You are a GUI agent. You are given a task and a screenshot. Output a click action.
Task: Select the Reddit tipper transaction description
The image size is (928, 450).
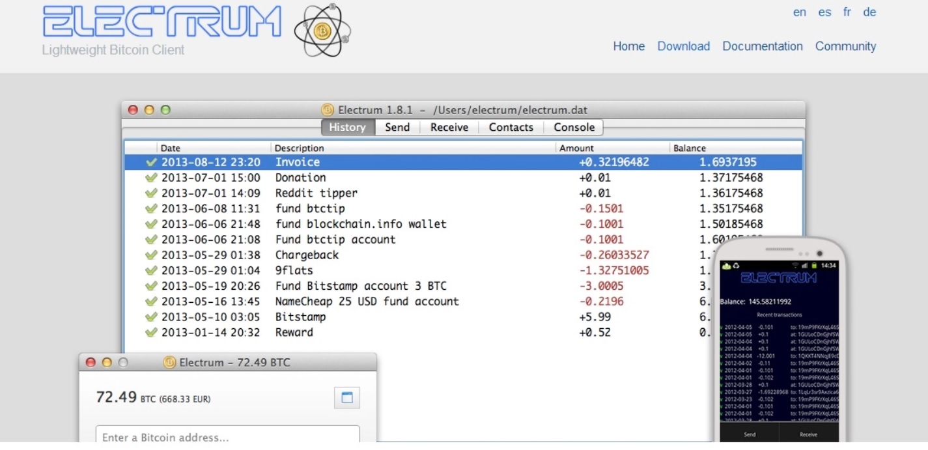point(316,193)
